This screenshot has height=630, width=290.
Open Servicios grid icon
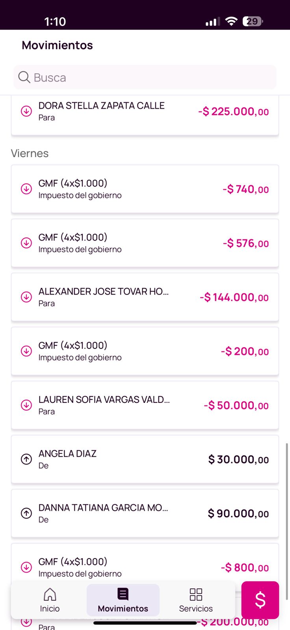196,595
